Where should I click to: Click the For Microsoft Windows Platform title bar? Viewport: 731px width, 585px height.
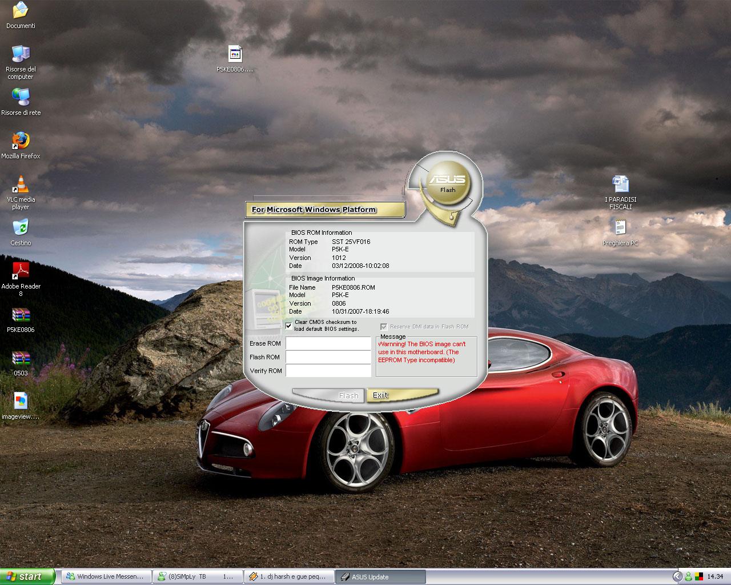click(x=325, y=210)
